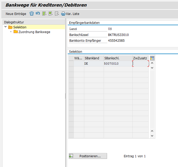The width and height of the screenshot is (178, 167).
Task: Select the second empty row's selector
Action: point(71,69)
